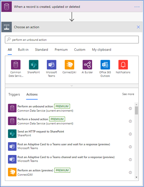Open the Triggers tab
This screenshot has width=144, height=187.
point(14,94)
